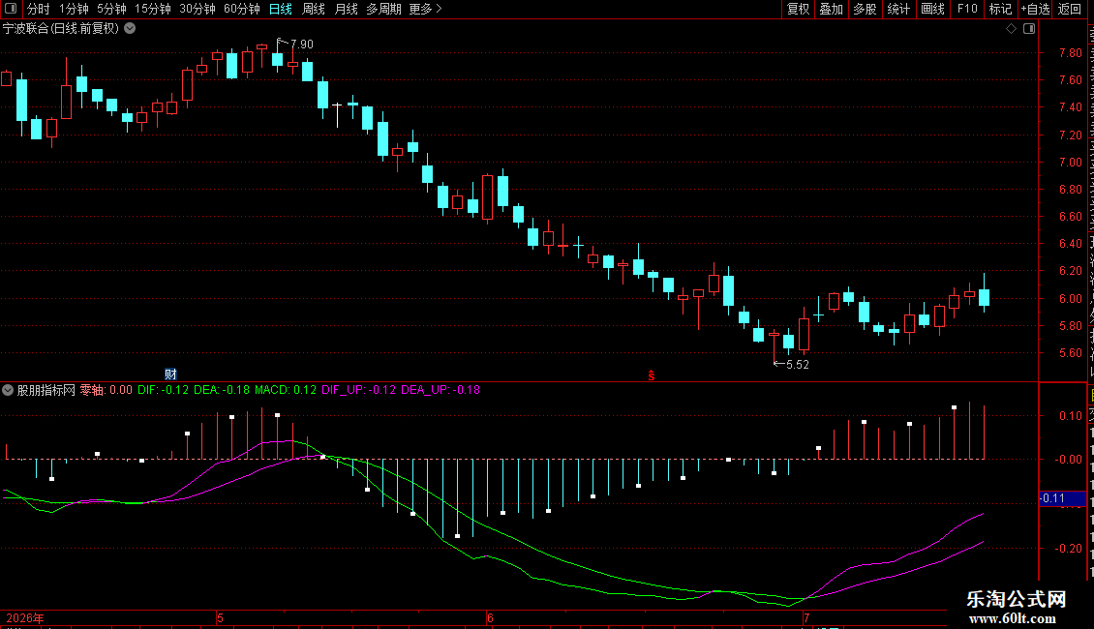
Task: Select the 5分钟 period
Action: (x=111, y=9)
